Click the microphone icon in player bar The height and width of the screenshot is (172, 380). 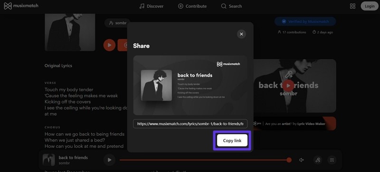point(318,160)
